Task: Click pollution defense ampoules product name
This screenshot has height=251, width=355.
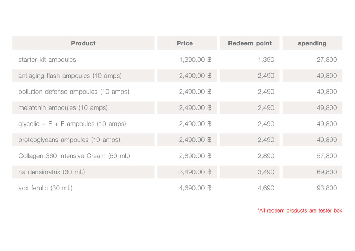Action: pos(73,92)
